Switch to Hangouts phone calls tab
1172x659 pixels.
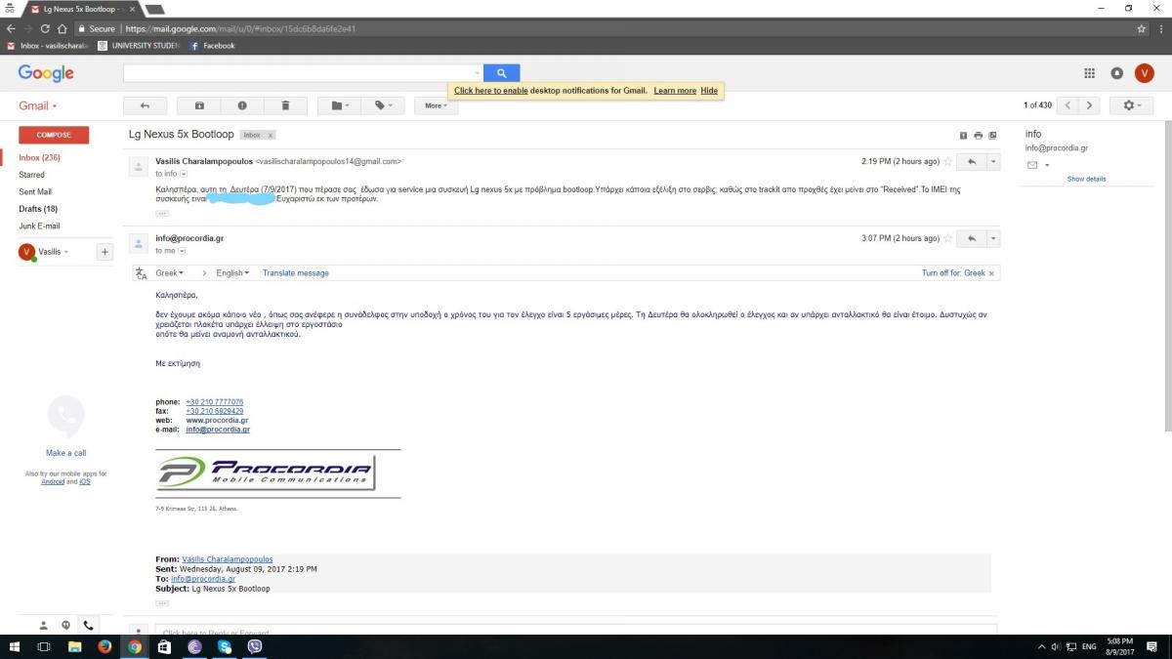(88, 625)
